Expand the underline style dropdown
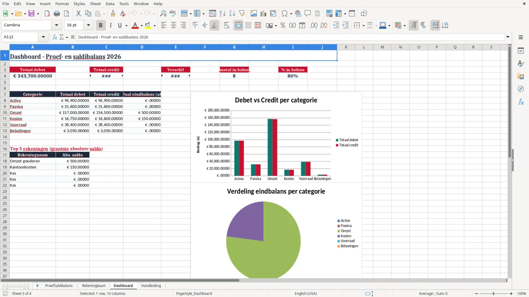 [126, 26]
